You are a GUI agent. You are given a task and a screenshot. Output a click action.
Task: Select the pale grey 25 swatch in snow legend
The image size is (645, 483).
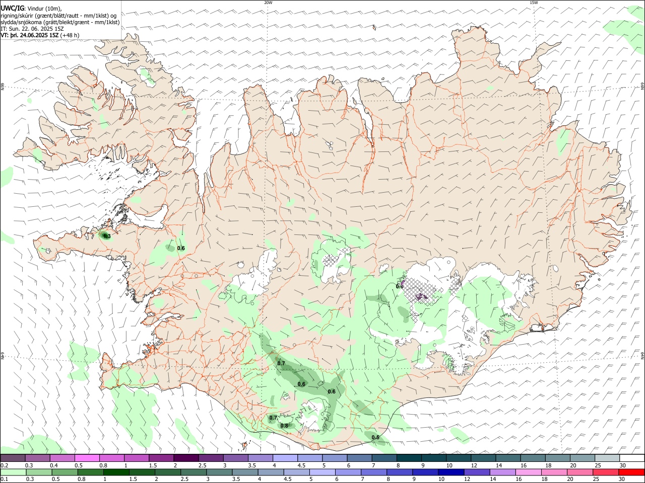tap(607, 458)
